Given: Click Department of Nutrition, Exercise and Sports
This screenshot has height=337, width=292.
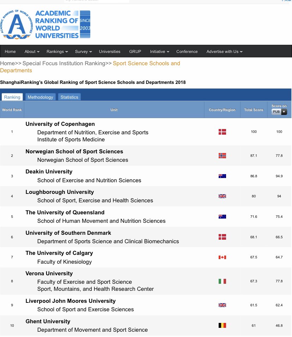Looking at the screenshot, I should pyautogui.click(x=93, y=133).
